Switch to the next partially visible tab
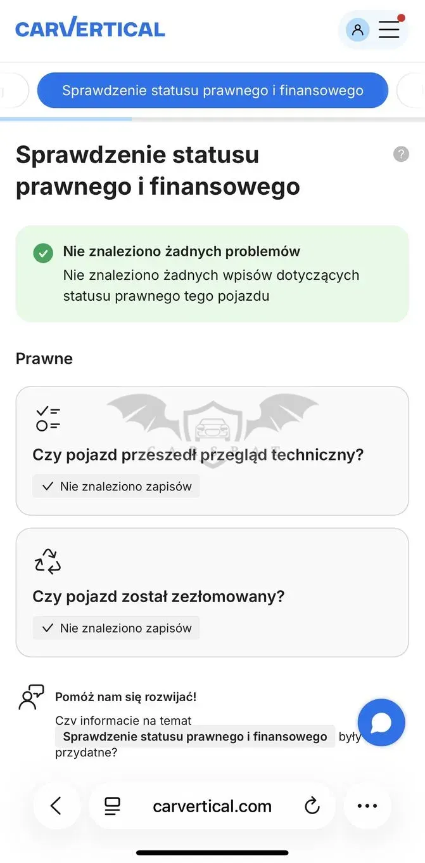425x863 pixels. coord(411,90)
